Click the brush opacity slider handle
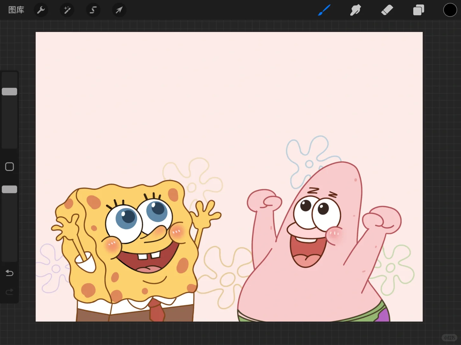The image size is (461, 345). pos(10,189)
